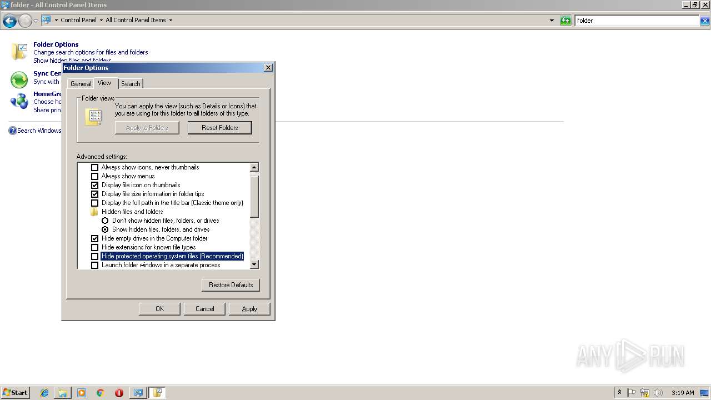Click Restore Defaults button
This screenshot has width=711, height=400.
click(231, 285)
